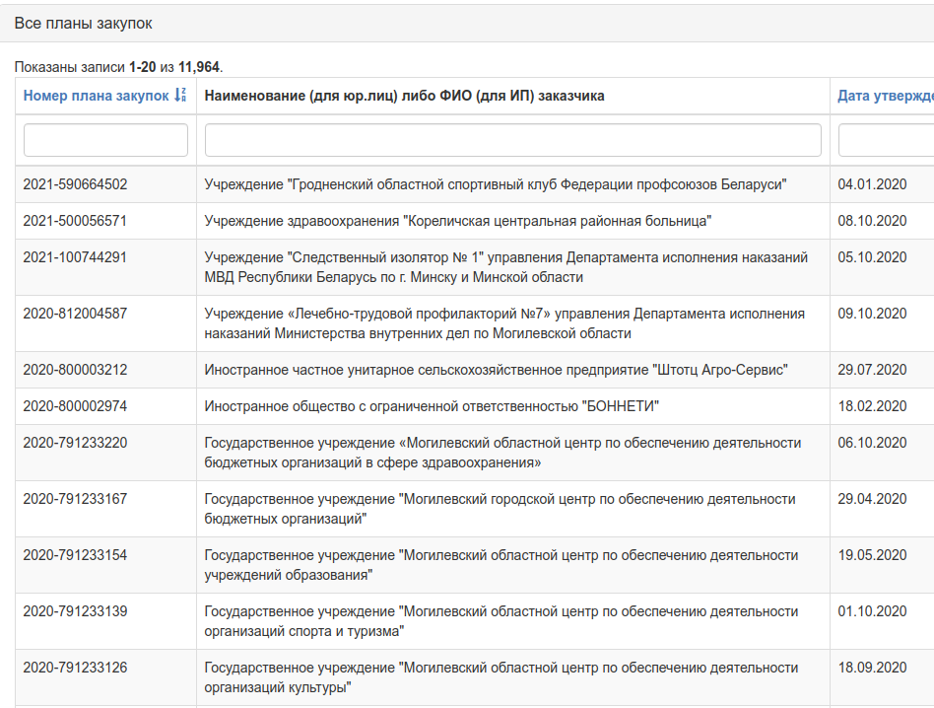Click the date 04.01.2020 cell
Screen dimensions: 934x708
pyautogui.click(x=882, y=184)
